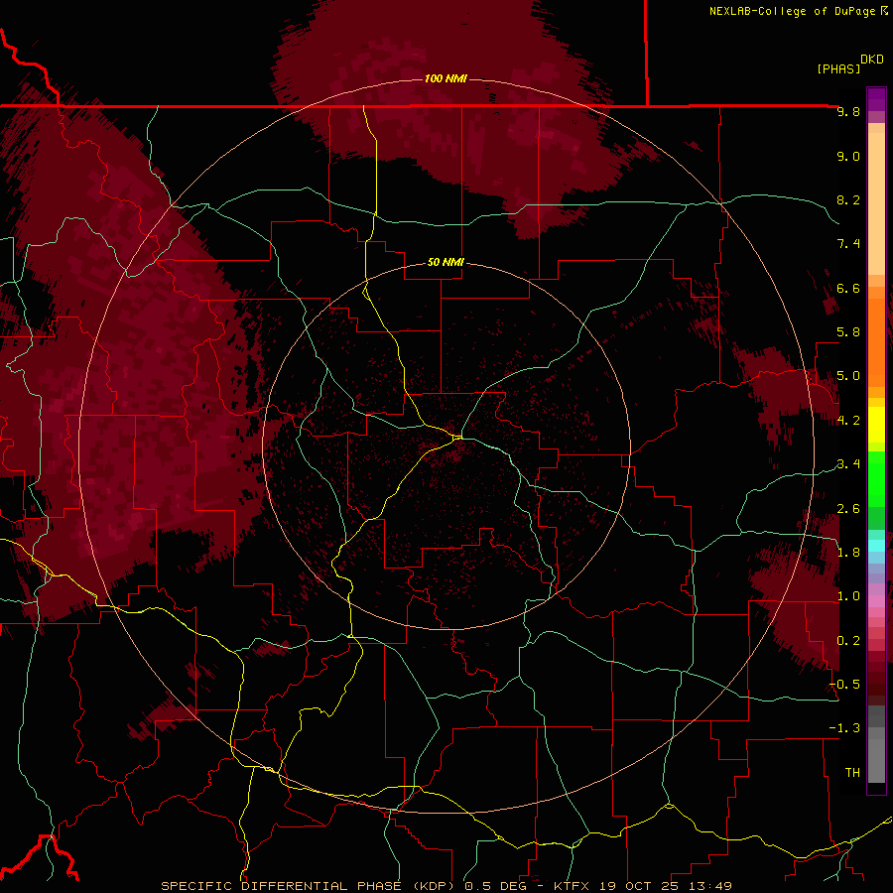The height and width of the screenshot is (893, 893).
Task: Click the 2.6 legend value
Action: 848,509
